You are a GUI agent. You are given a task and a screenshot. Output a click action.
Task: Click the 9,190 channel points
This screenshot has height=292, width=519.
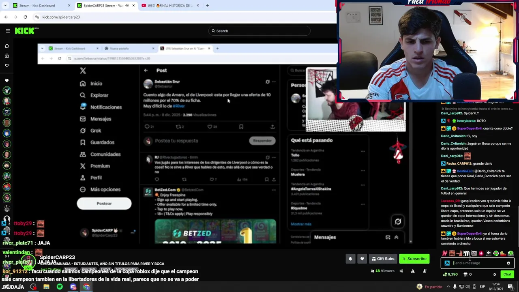coord(450,275)
